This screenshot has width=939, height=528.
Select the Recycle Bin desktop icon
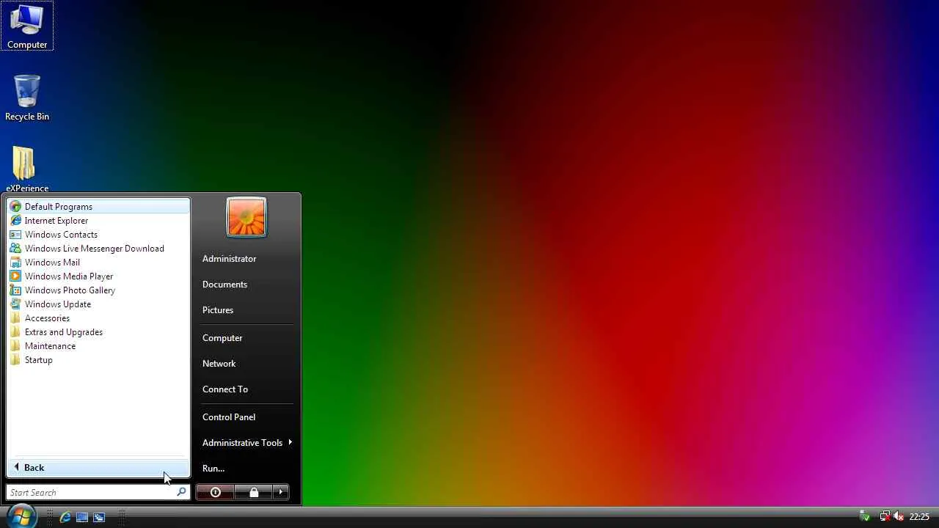27,98
